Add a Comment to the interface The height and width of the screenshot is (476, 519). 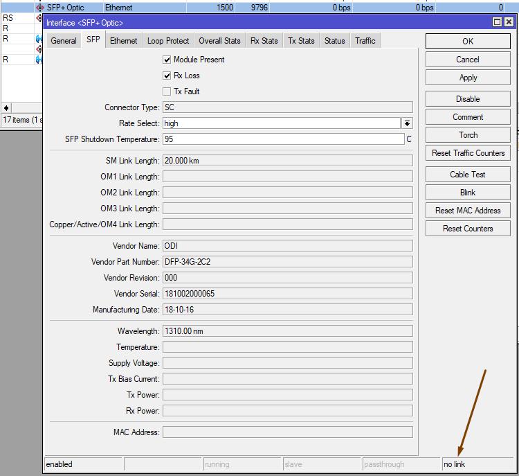point(468,117)
